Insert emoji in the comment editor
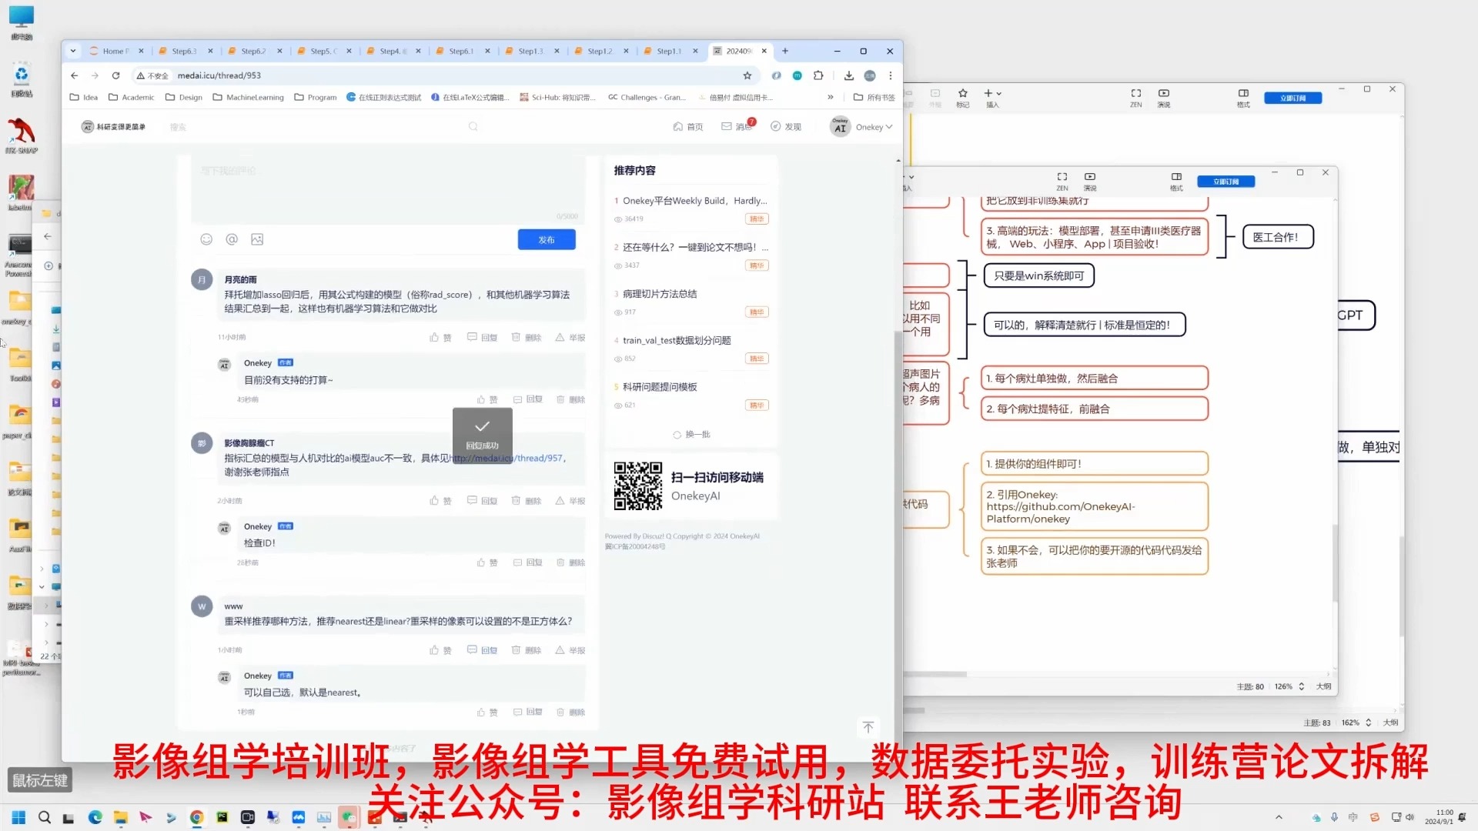This screenshot has height=831, width=1478. click(x=206, y=239)
